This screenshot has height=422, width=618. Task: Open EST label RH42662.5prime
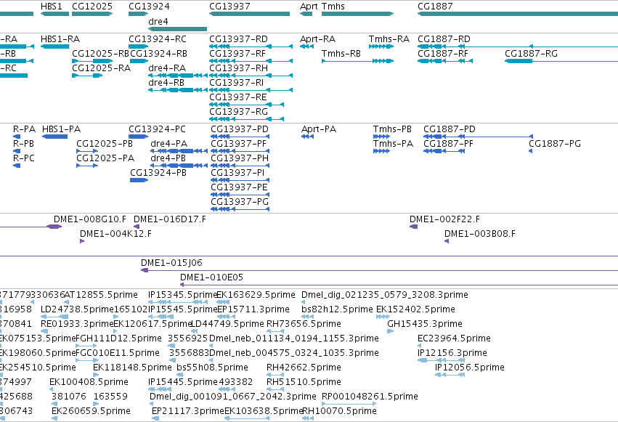(x=304, y=368)
